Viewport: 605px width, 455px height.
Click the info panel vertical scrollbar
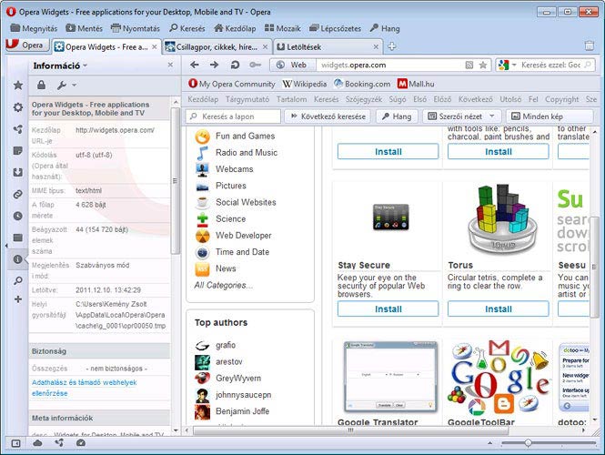click(176, 180)
